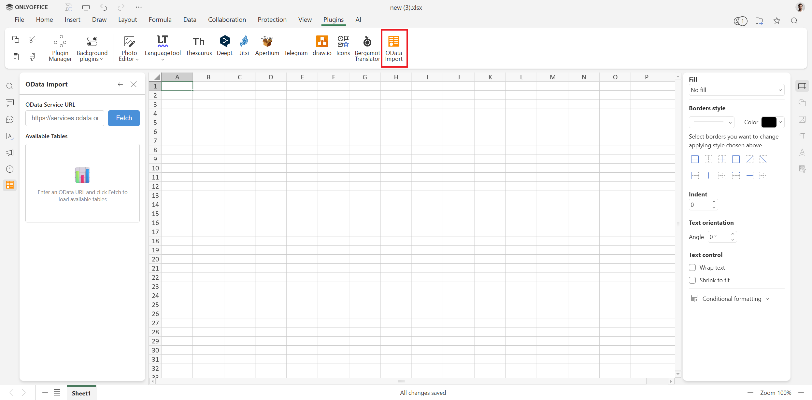Open the Comments panel
Image resolution: width=812 pixels, height=400 pixels.
pyautogui.click(x=10, y=103)
